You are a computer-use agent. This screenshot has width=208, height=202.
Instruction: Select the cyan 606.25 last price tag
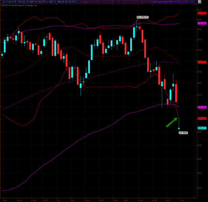[202, 128]
